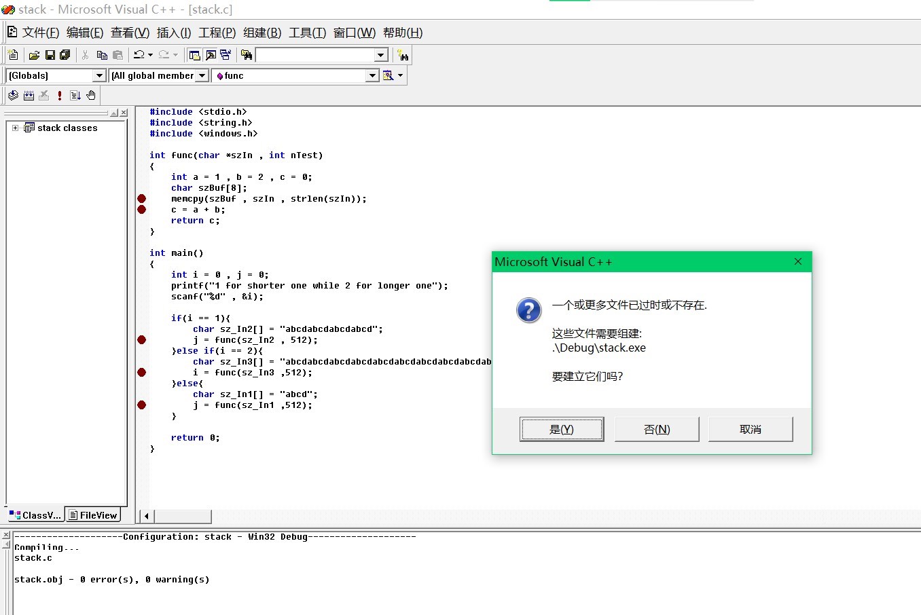This screenshot has height=615, width=921.
Task: Click the int main() line in editor
Action: coord(177,253)
